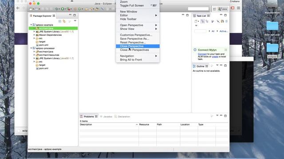Screen dimensions: 284x159
Task: Click the Connect link in Mylyn panel
Action: [x=202, y=54]
